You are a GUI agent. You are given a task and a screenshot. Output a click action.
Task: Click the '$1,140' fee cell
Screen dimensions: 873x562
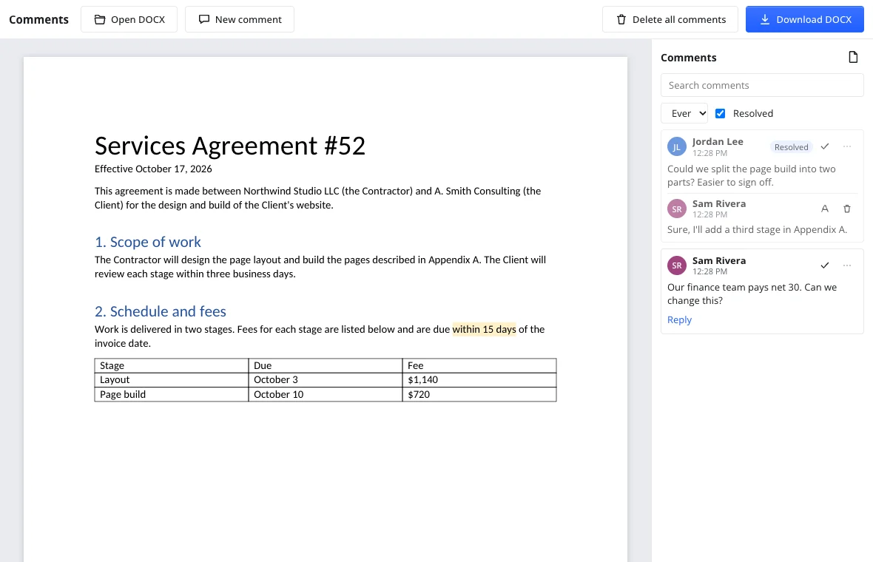(479, 380)
